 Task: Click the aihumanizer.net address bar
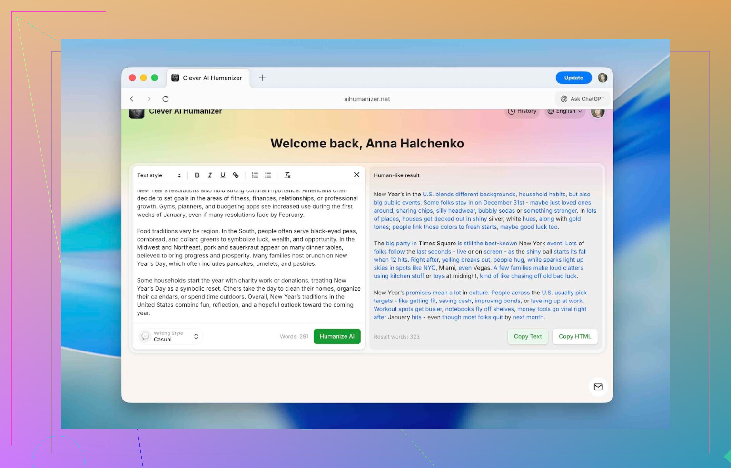pos(366,99)
